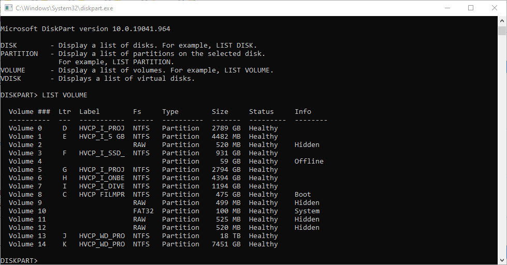Screen dimensions: 507x265
Task: Click 'Volume 10' row label
Action: click(27, 211)
